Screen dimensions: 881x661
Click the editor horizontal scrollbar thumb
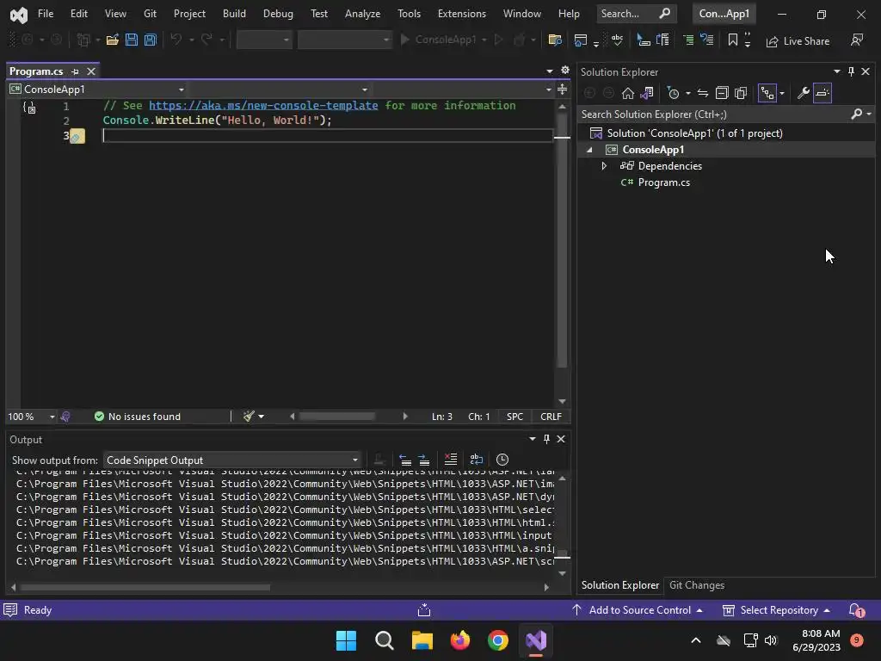[x=337, y=417]
